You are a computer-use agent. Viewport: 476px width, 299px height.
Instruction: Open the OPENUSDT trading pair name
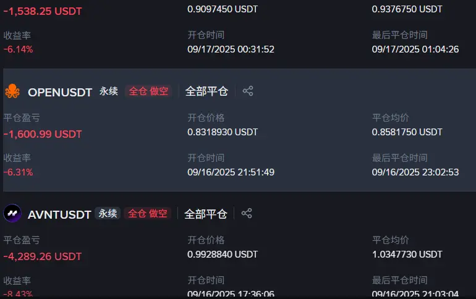(60, 92)
